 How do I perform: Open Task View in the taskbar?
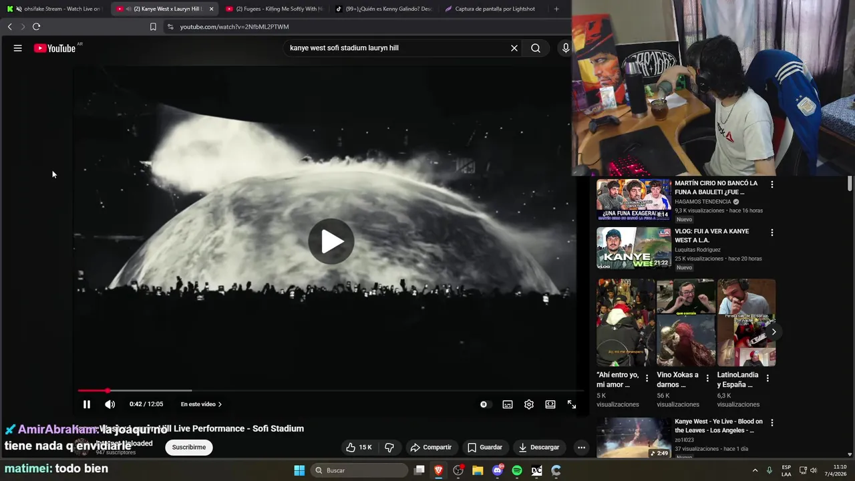click(419, 470)
